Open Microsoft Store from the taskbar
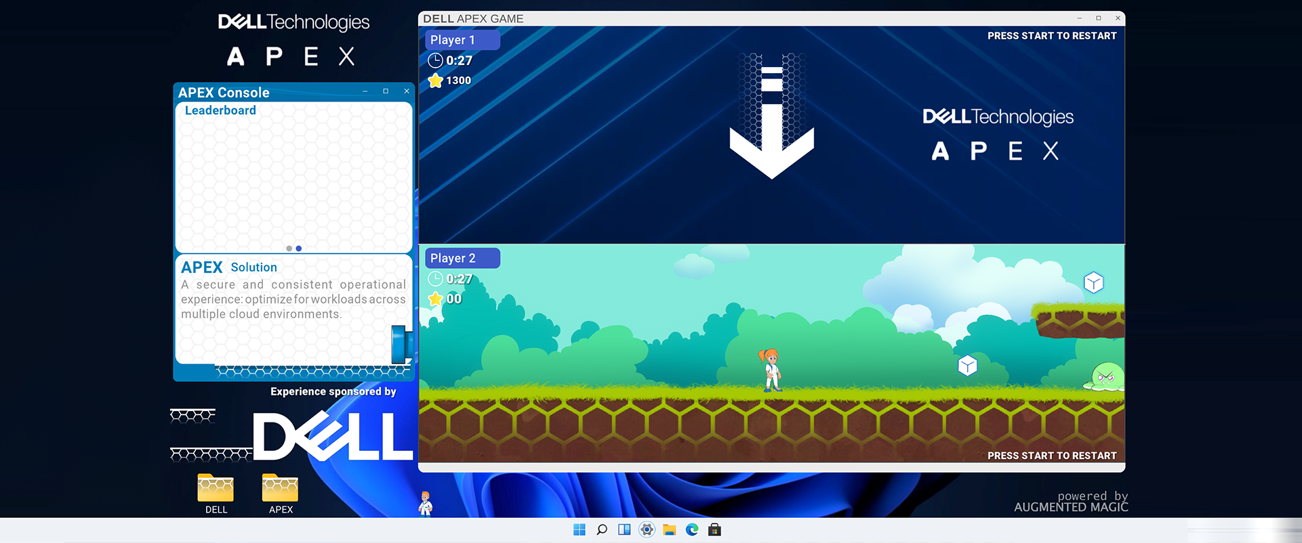Image resolution: width=1302 pixels, height=543 pixels. (x=714, y=529)
